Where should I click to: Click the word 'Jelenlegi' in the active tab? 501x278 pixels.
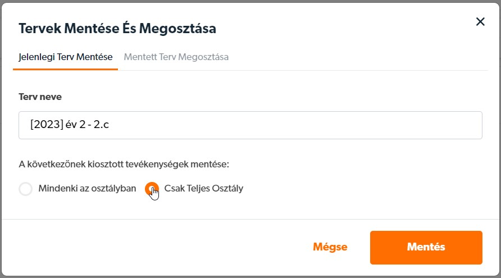(x=37, y=57)
